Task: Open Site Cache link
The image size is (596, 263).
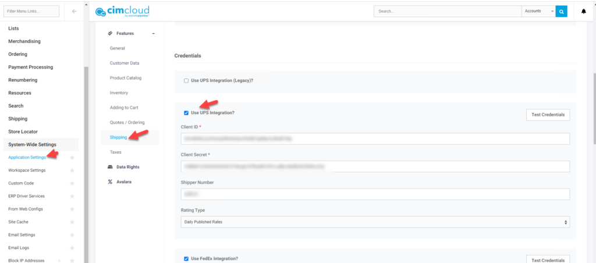Action: pyautogui.click(x=18, y=222)
